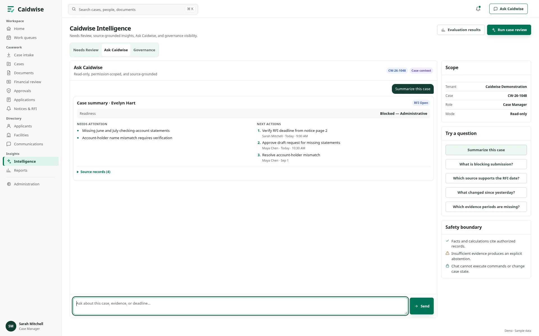This screenshot has height=336, width=539.
Task: Open Work queues text in sidebar
Action: 25,38
